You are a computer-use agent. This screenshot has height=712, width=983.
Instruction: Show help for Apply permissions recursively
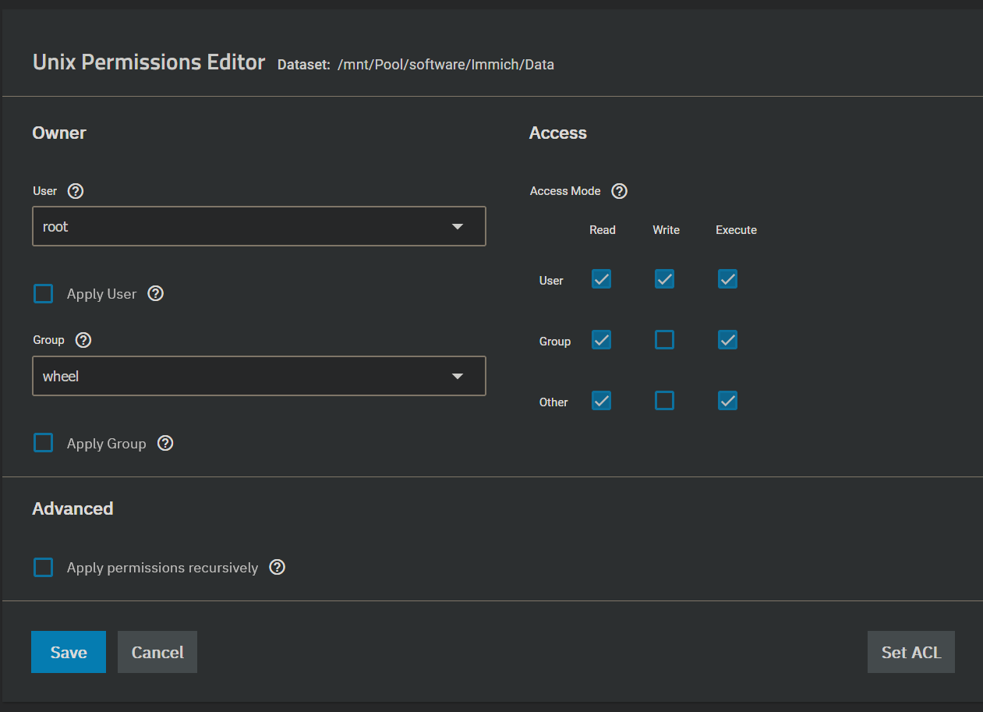point(277,568)
